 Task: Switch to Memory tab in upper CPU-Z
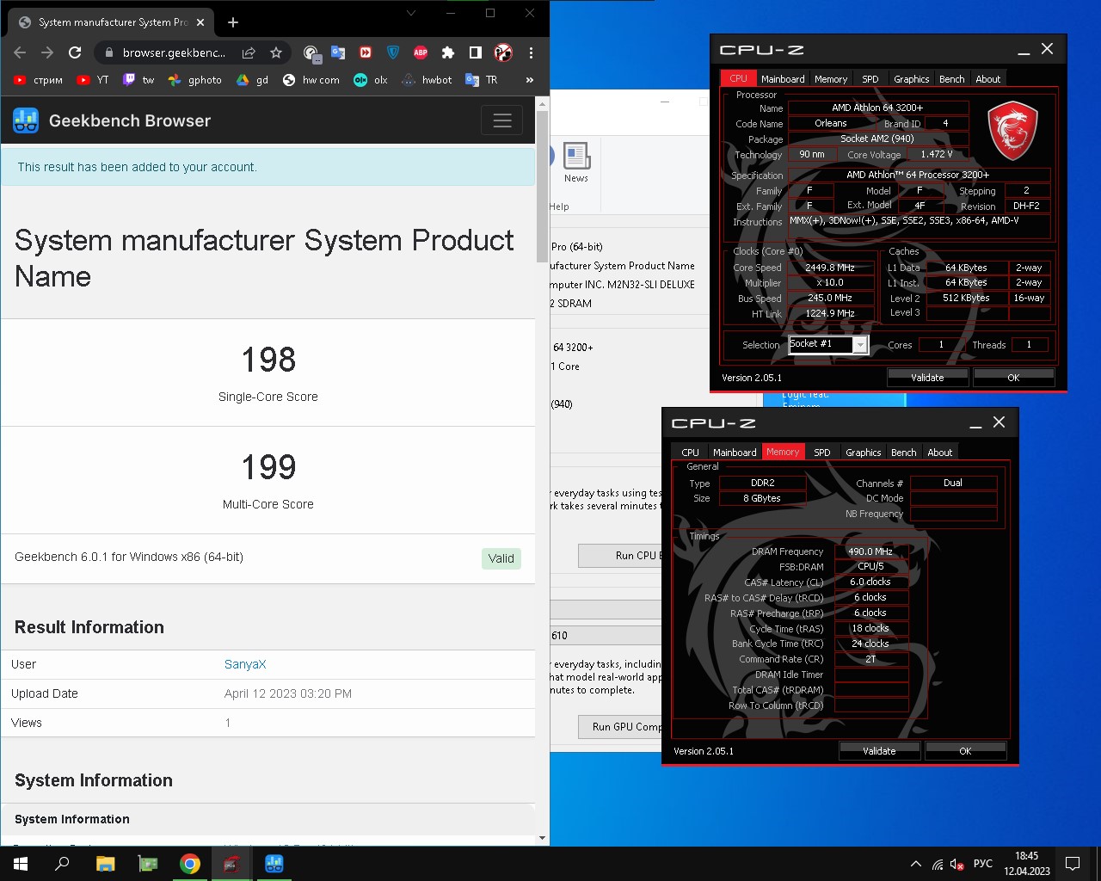(x=831, y=78)
